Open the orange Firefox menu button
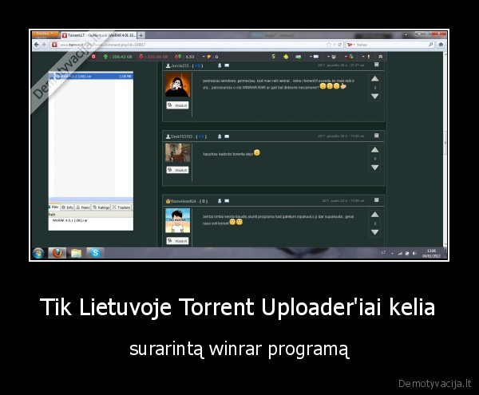The image size is (479, 395). click(x=46, y=34)
